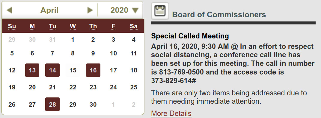
Task: Click Special Called Meeting title
Action: 190,36
